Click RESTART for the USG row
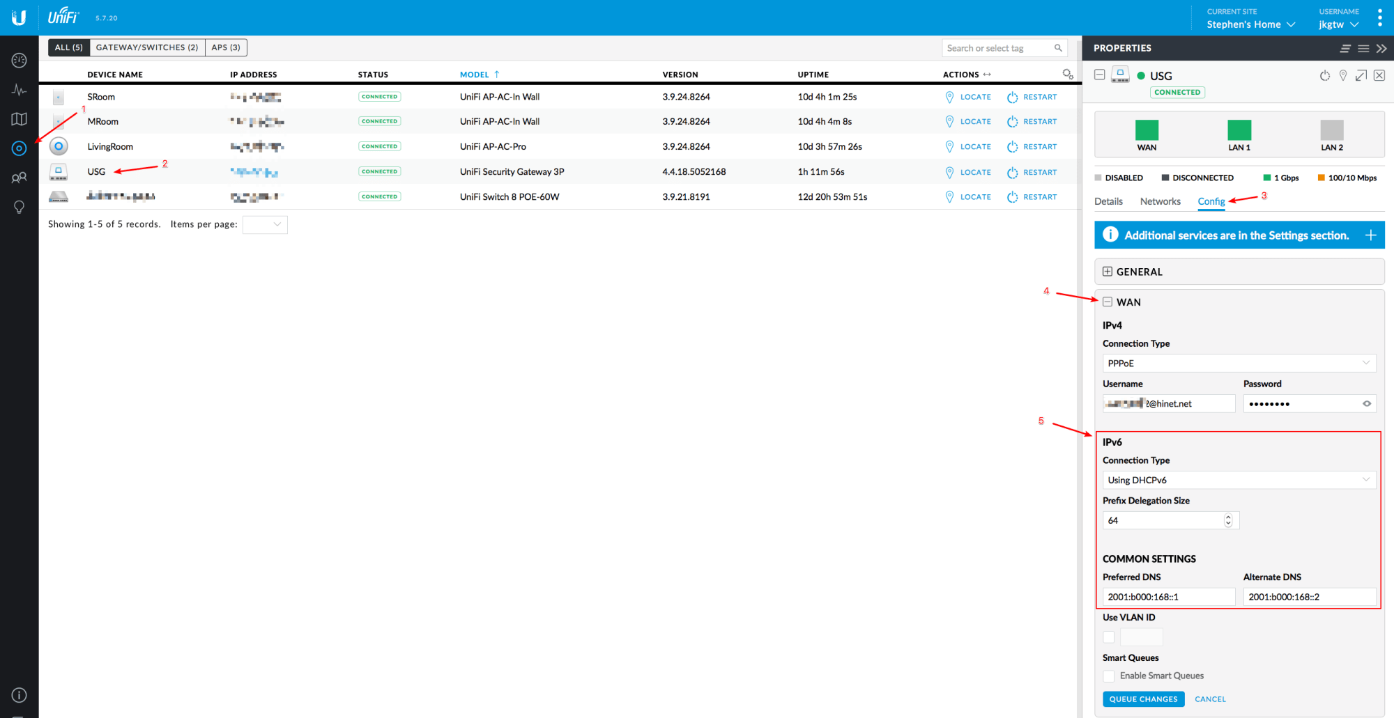The image size is (1394, 718). pos(1032,172)
